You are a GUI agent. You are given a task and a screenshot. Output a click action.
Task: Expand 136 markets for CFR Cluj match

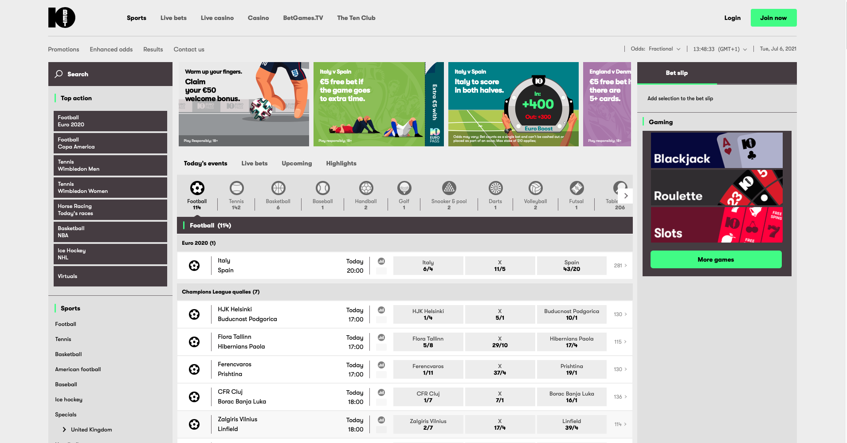(x=620, y=397)
